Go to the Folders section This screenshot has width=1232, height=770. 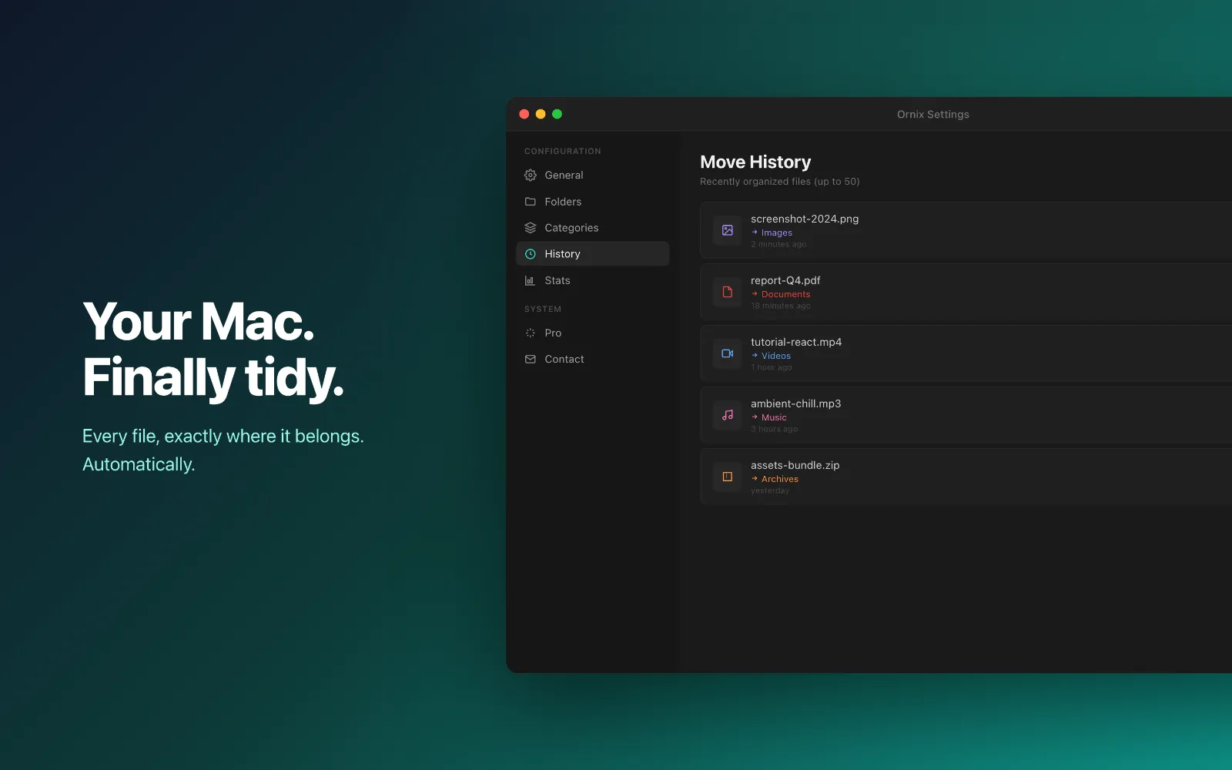(593, 202)
